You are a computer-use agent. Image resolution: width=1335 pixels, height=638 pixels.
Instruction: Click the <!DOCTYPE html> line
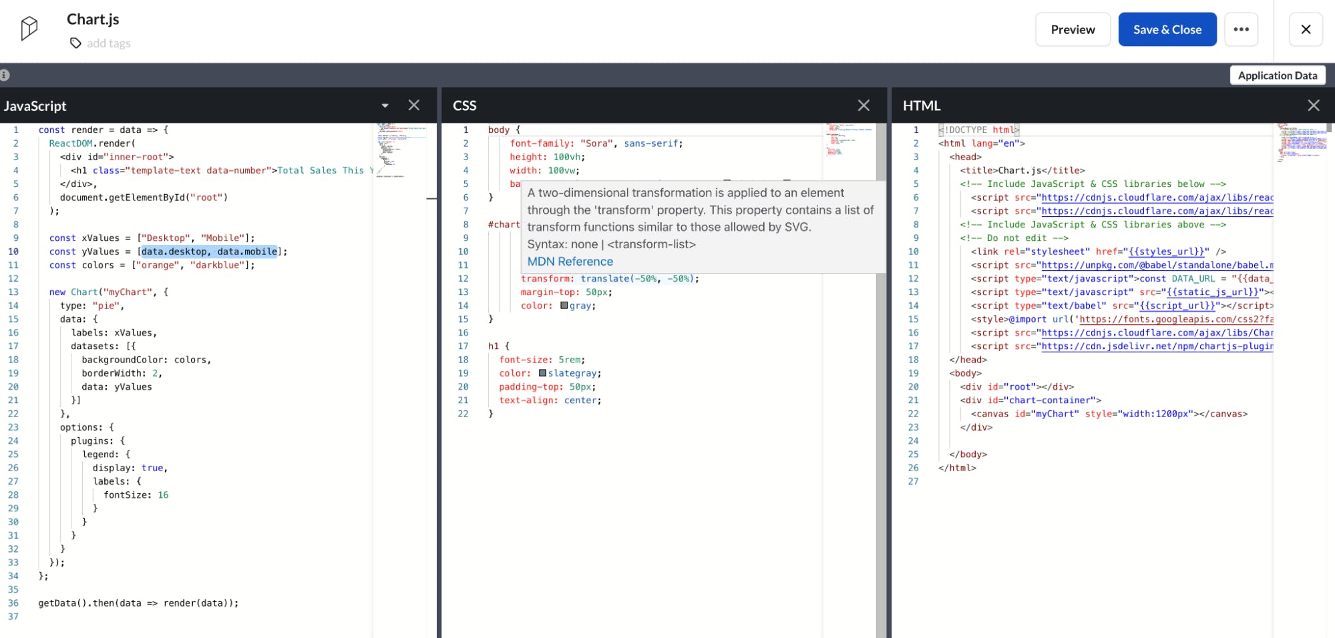978,130
